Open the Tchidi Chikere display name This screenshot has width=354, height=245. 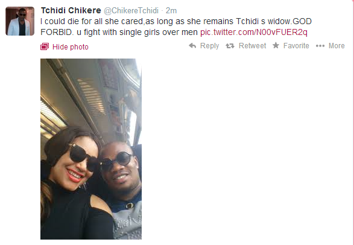click(71, 10)
